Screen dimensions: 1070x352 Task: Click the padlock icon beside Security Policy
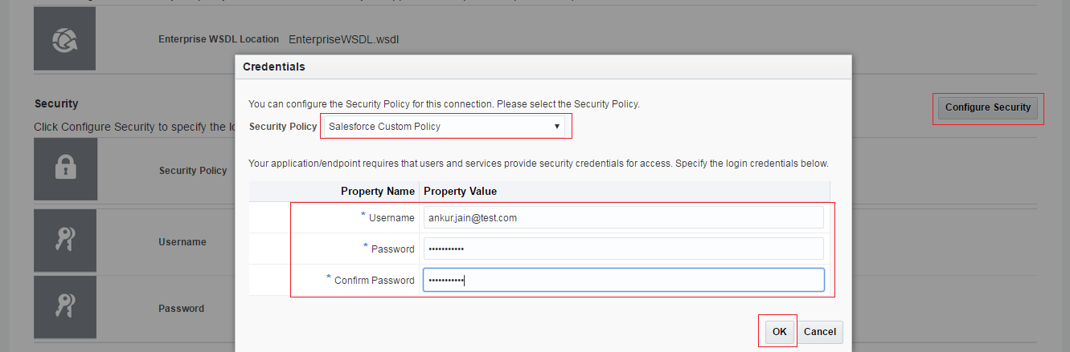coord(64,169)
